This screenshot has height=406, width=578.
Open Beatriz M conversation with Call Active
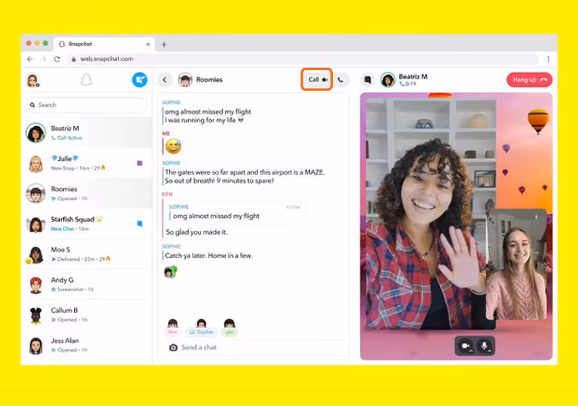tap(86, 133)
